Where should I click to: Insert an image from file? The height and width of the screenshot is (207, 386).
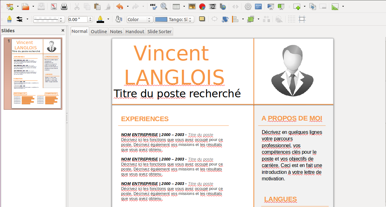click(192, 6)
